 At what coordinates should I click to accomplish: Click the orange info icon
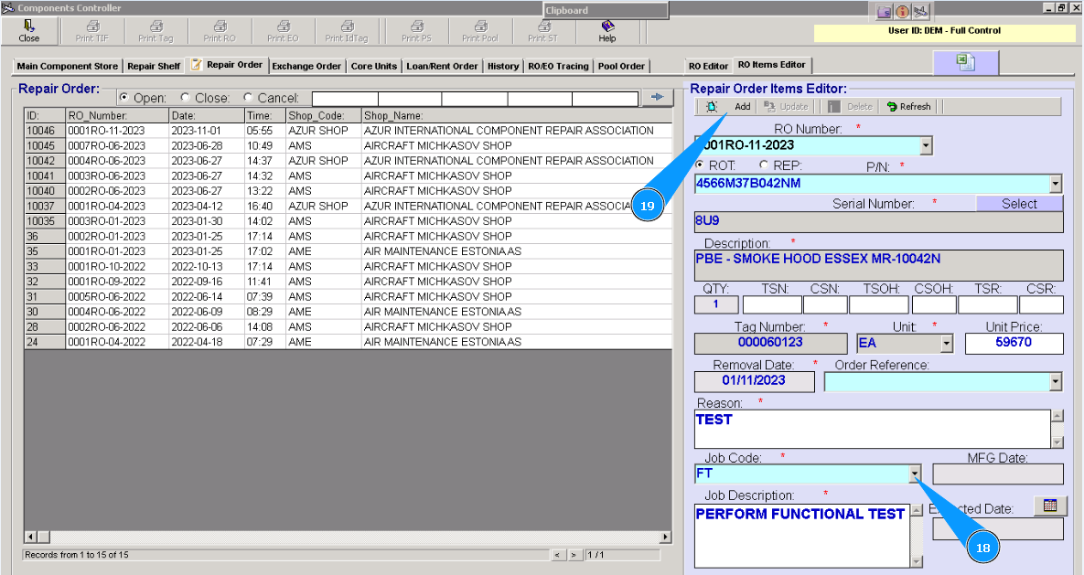[902, 12]
